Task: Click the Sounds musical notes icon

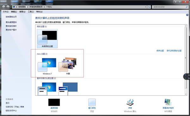Action: 130,102
